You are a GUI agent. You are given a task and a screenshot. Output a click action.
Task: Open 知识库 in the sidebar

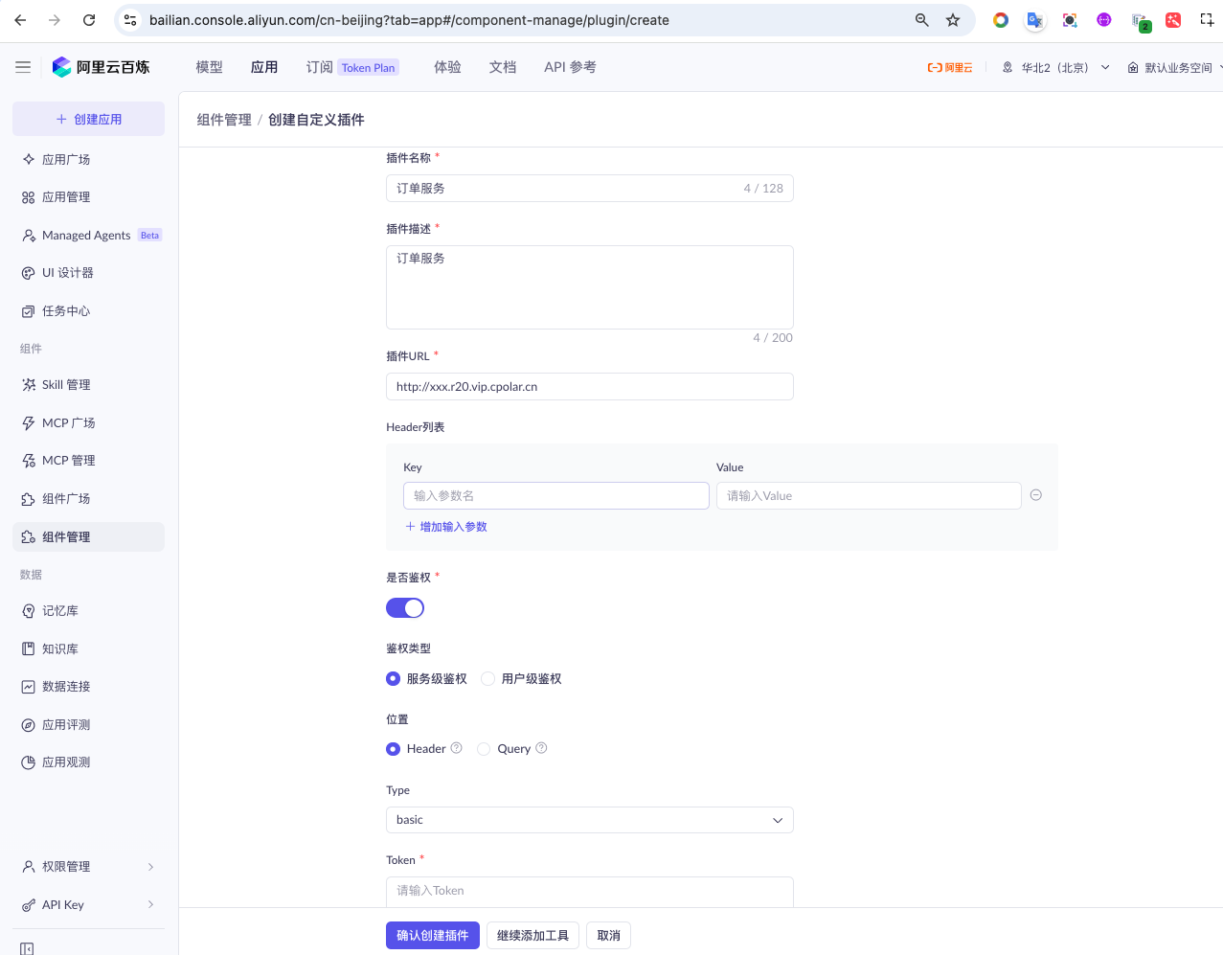pyautogui.click(x=88, y=648)
